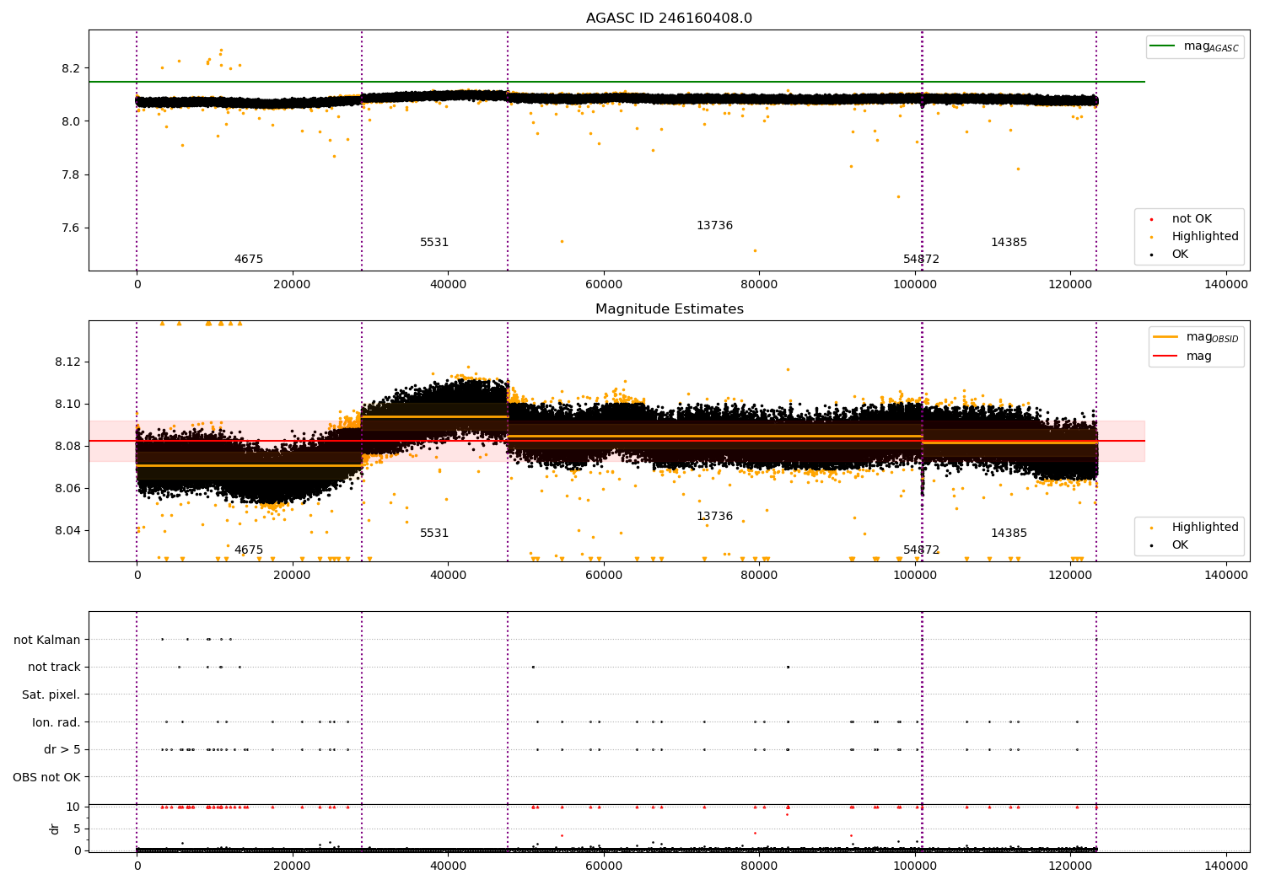Viewport: 1265px width, 885px height.
Task: Click the 10 tick on the dr axis
Action: [73, 807]
